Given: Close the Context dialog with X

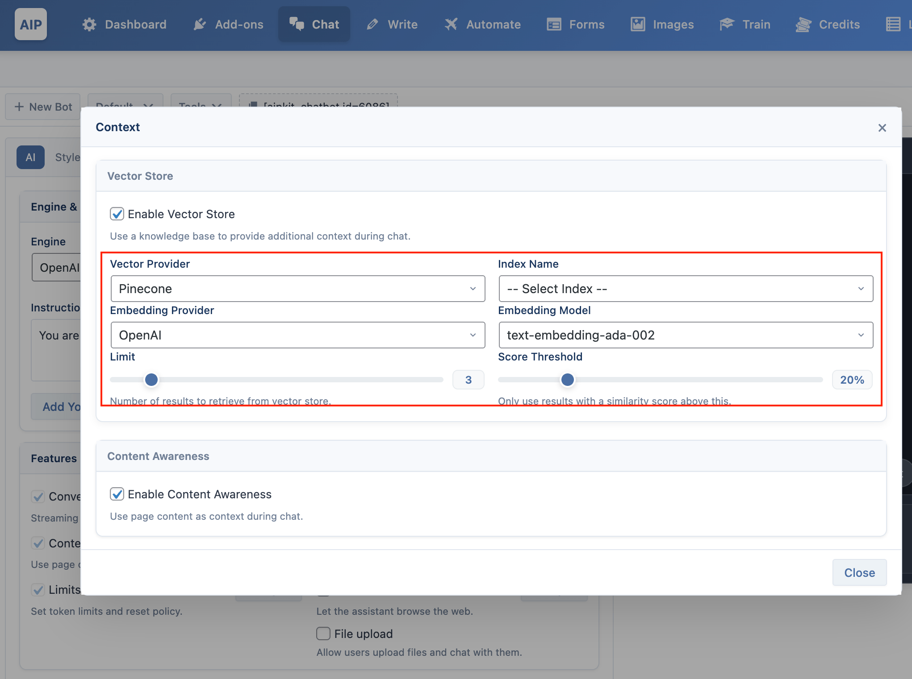Looking at the screenshot, I should point(882,128).
